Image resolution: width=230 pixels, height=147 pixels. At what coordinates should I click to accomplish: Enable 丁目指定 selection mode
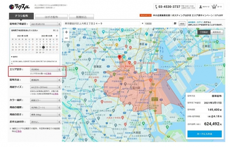point(204,32)
